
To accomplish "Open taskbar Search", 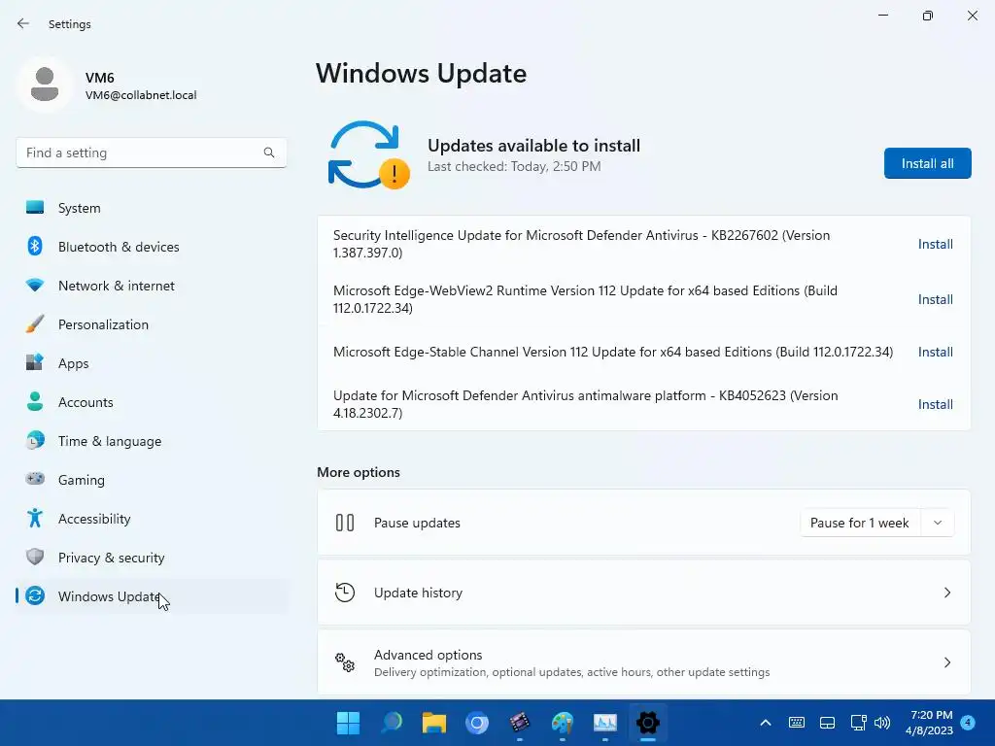I will pos(392,723).
